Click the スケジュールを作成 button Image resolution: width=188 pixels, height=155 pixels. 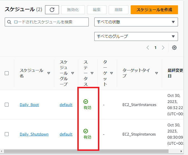tap(154, 10)
